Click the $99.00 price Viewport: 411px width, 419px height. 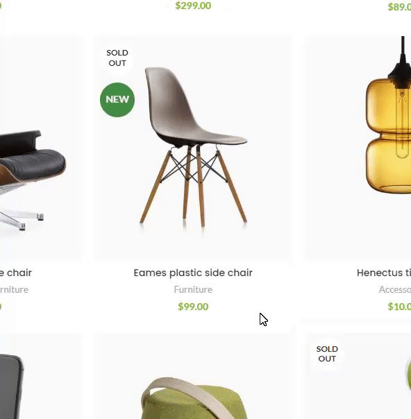tap(193, 307)
